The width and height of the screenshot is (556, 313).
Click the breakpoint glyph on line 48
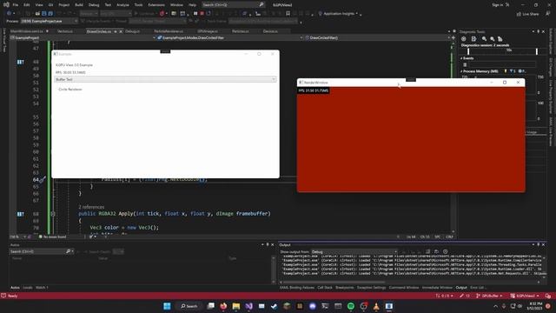pyautogui.click(x=21, y=62)
